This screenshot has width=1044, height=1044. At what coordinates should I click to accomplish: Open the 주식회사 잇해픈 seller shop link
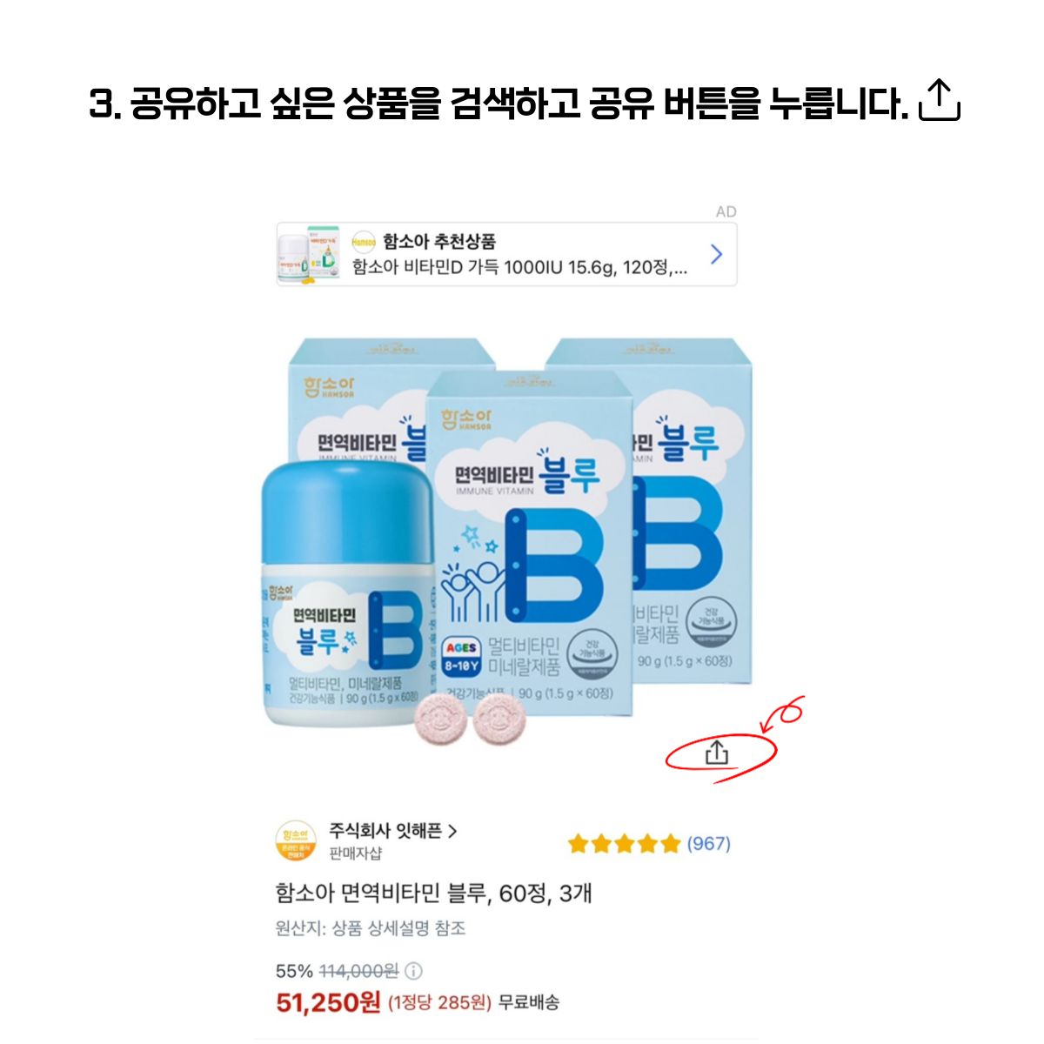pyautogui.click(x=385, y=831)
